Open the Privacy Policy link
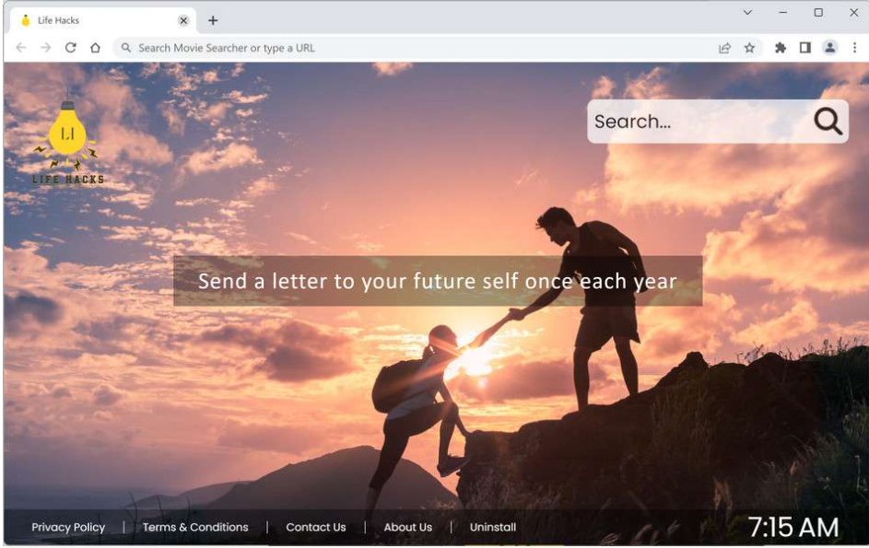The width and height of the screenshot is (869, 548). tap(68, 527)
